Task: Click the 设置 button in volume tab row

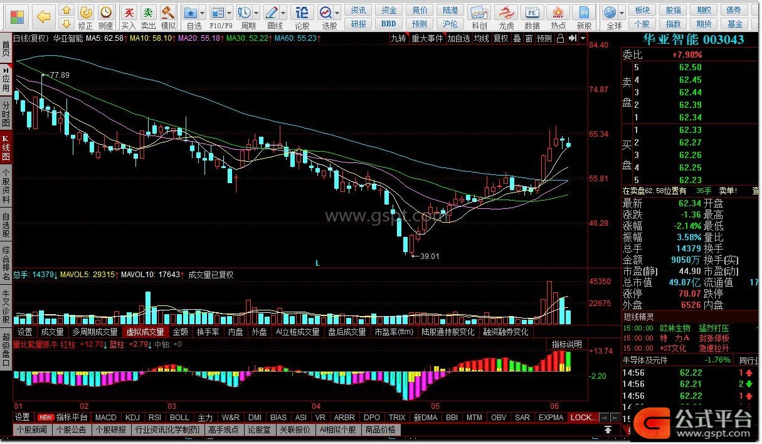Action: tap(24, 332)
